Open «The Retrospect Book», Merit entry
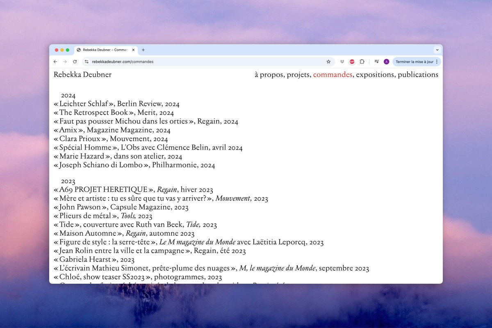 click(x=114, y=113)
